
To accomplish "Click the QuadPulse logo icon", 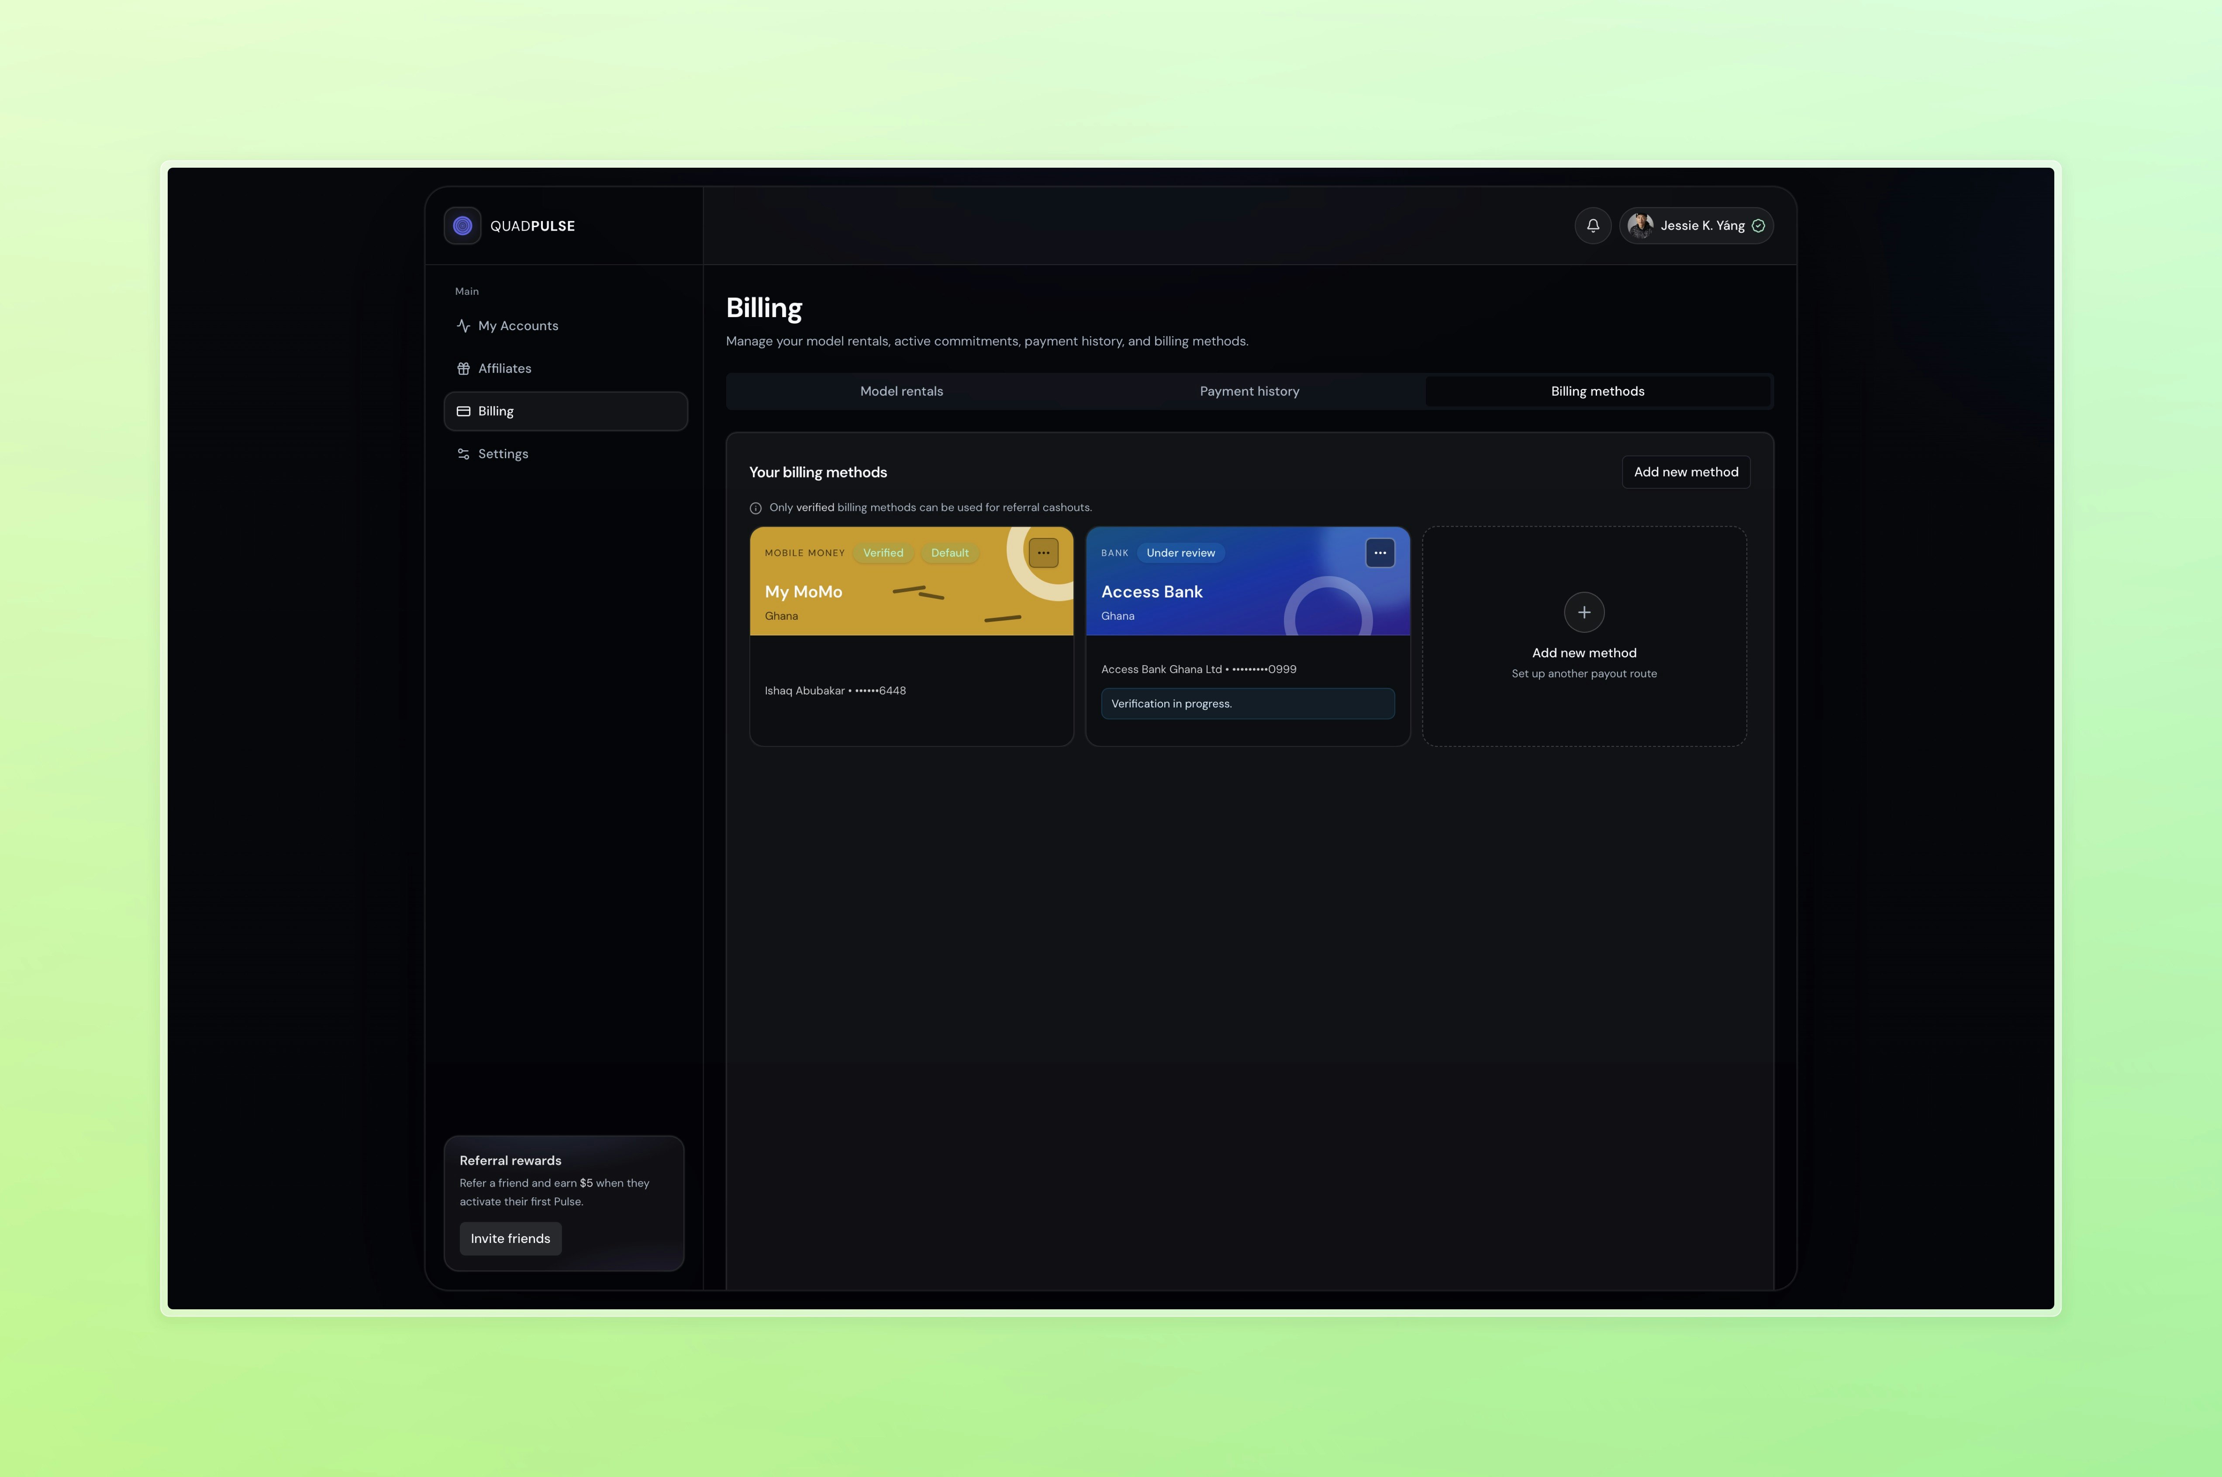I will (462, 226).
